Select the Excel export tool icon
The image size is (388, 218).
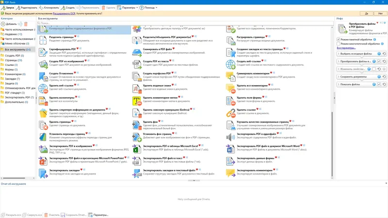(137, 149)
